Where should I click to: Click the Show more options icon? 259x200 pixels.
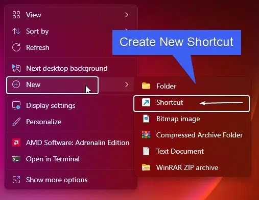pos(16,180)
